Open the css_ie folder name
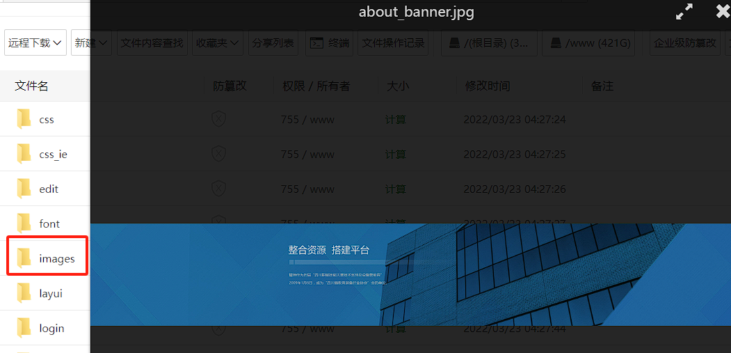 53,154
